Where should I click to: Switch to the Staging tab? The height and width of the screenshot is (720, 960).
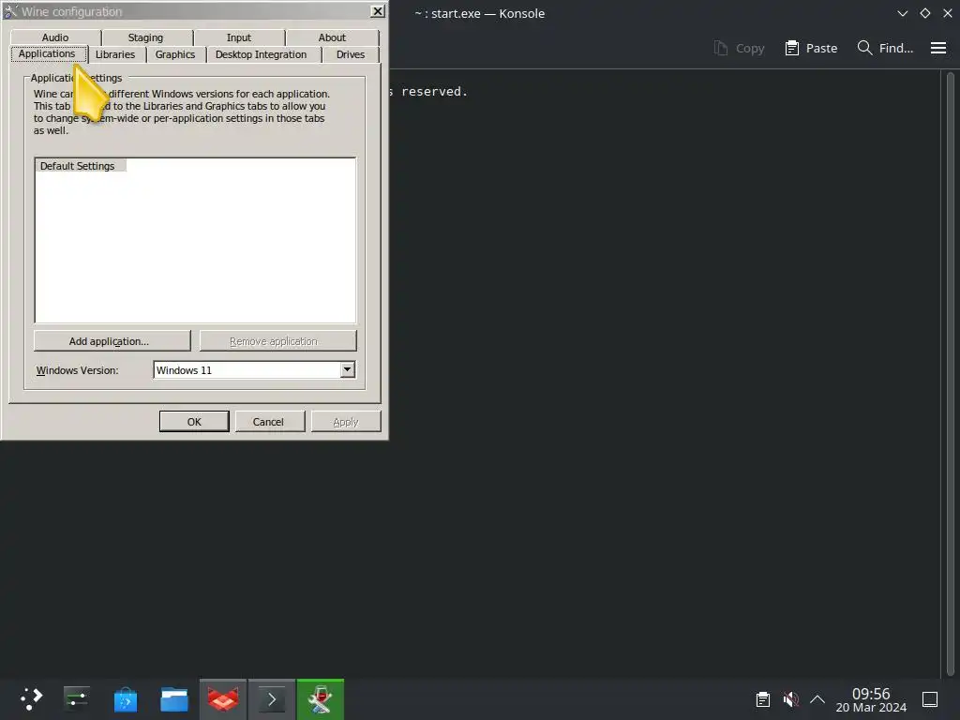coord(145,37)
